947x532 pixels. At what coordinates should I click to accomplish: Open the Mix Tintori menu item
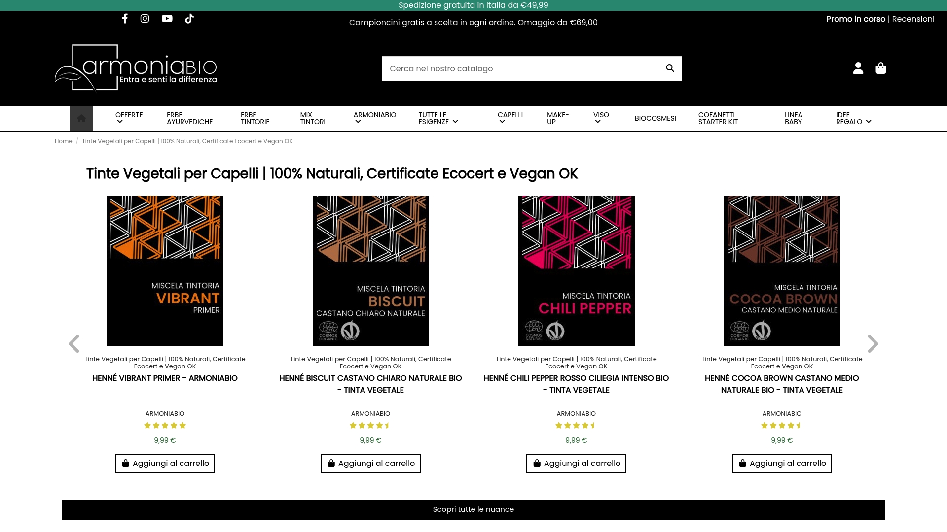[313, 118]
